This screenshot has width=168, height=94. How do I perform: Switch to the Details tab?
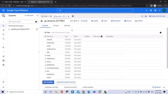pyautogui.click(x=56, y=26)
